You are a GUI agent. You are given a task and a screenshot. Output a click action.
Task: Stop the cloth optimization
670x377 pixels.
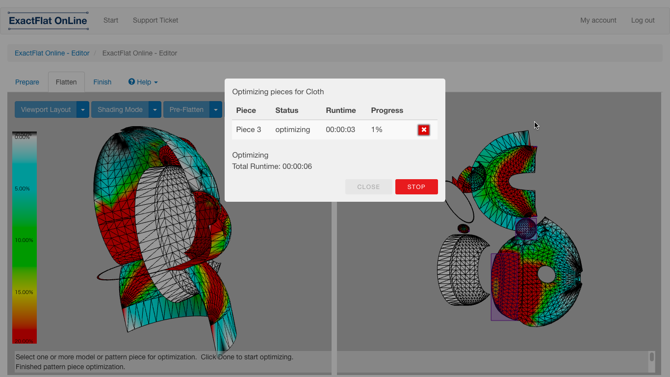416,187
